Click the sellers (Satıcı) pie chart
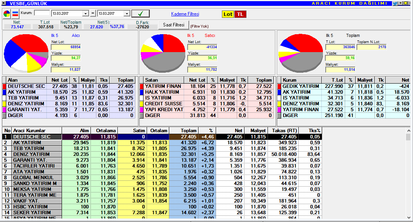Image resolution: width=413 pixels, height=222 pixels. (x=163, y=53)
